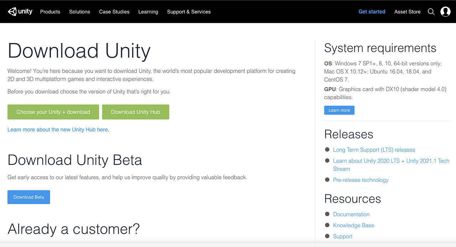Click the Already a customer? heading

pyautogui.click(x=74, y=229)
